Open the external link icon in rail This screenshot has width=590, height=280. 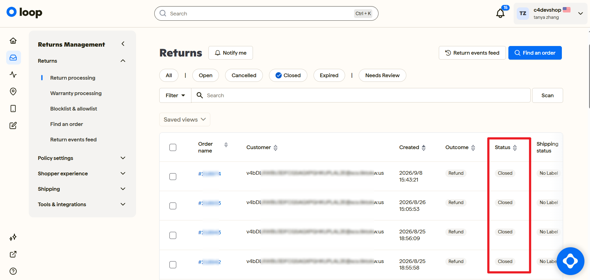(13, 254)
